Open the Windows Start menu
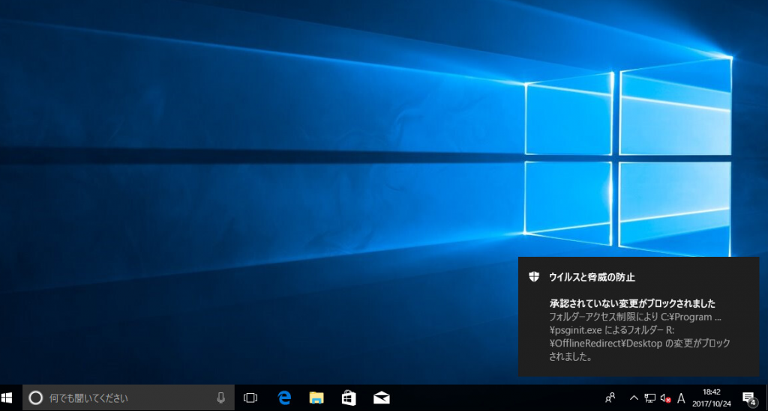This screenshot has height=411, width=768. pos(7,398)
